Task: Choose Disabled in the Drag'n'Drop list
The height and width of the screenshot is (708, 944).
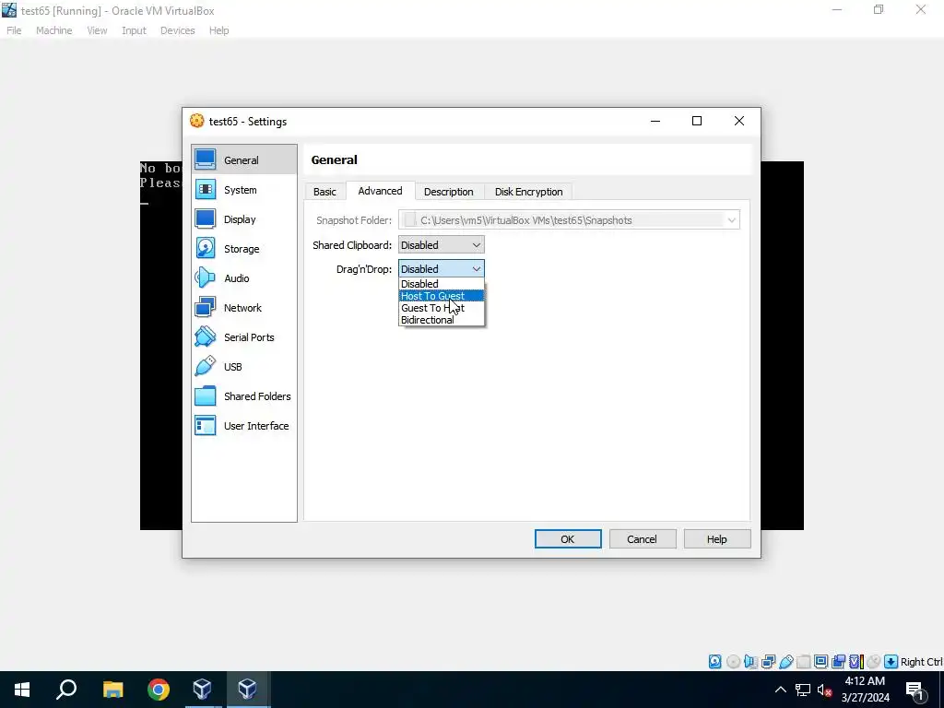Action: 442,284
